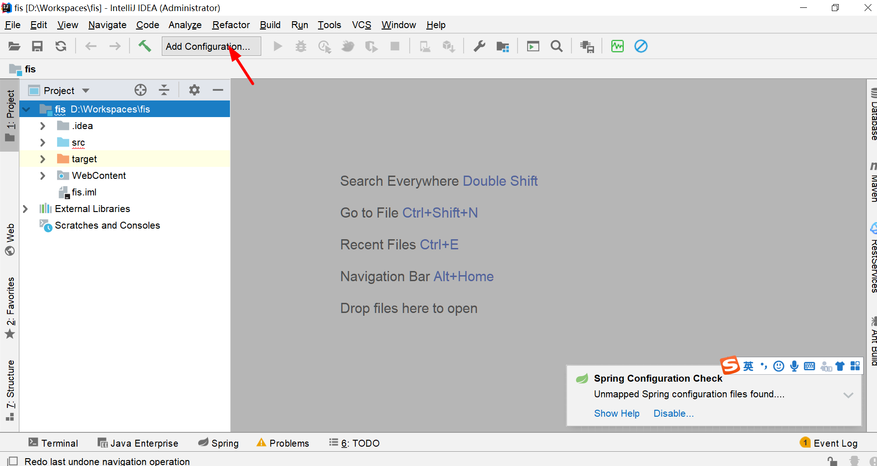Expand the Spring notification chevron
Screen dimensions: 877x466
pyautogui.click(x=848, y=395)
